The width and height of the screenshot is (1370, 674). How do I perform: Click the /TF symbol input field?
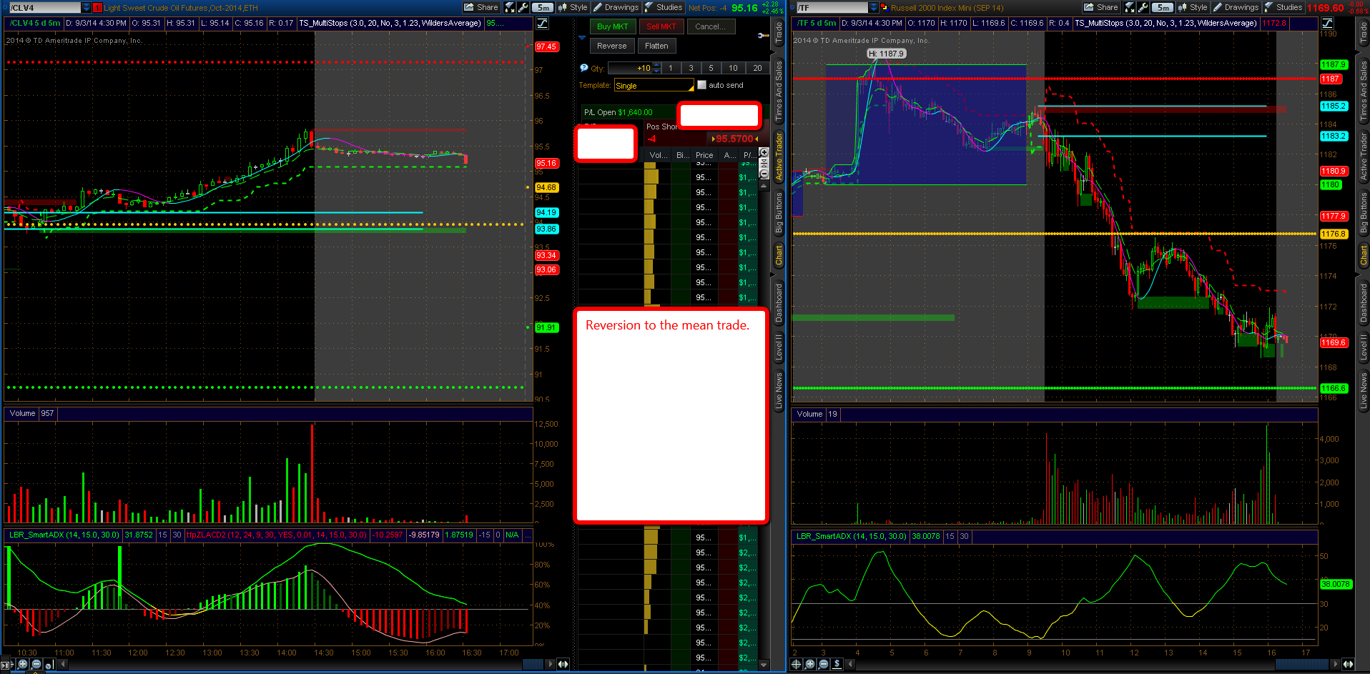[831, 8]
